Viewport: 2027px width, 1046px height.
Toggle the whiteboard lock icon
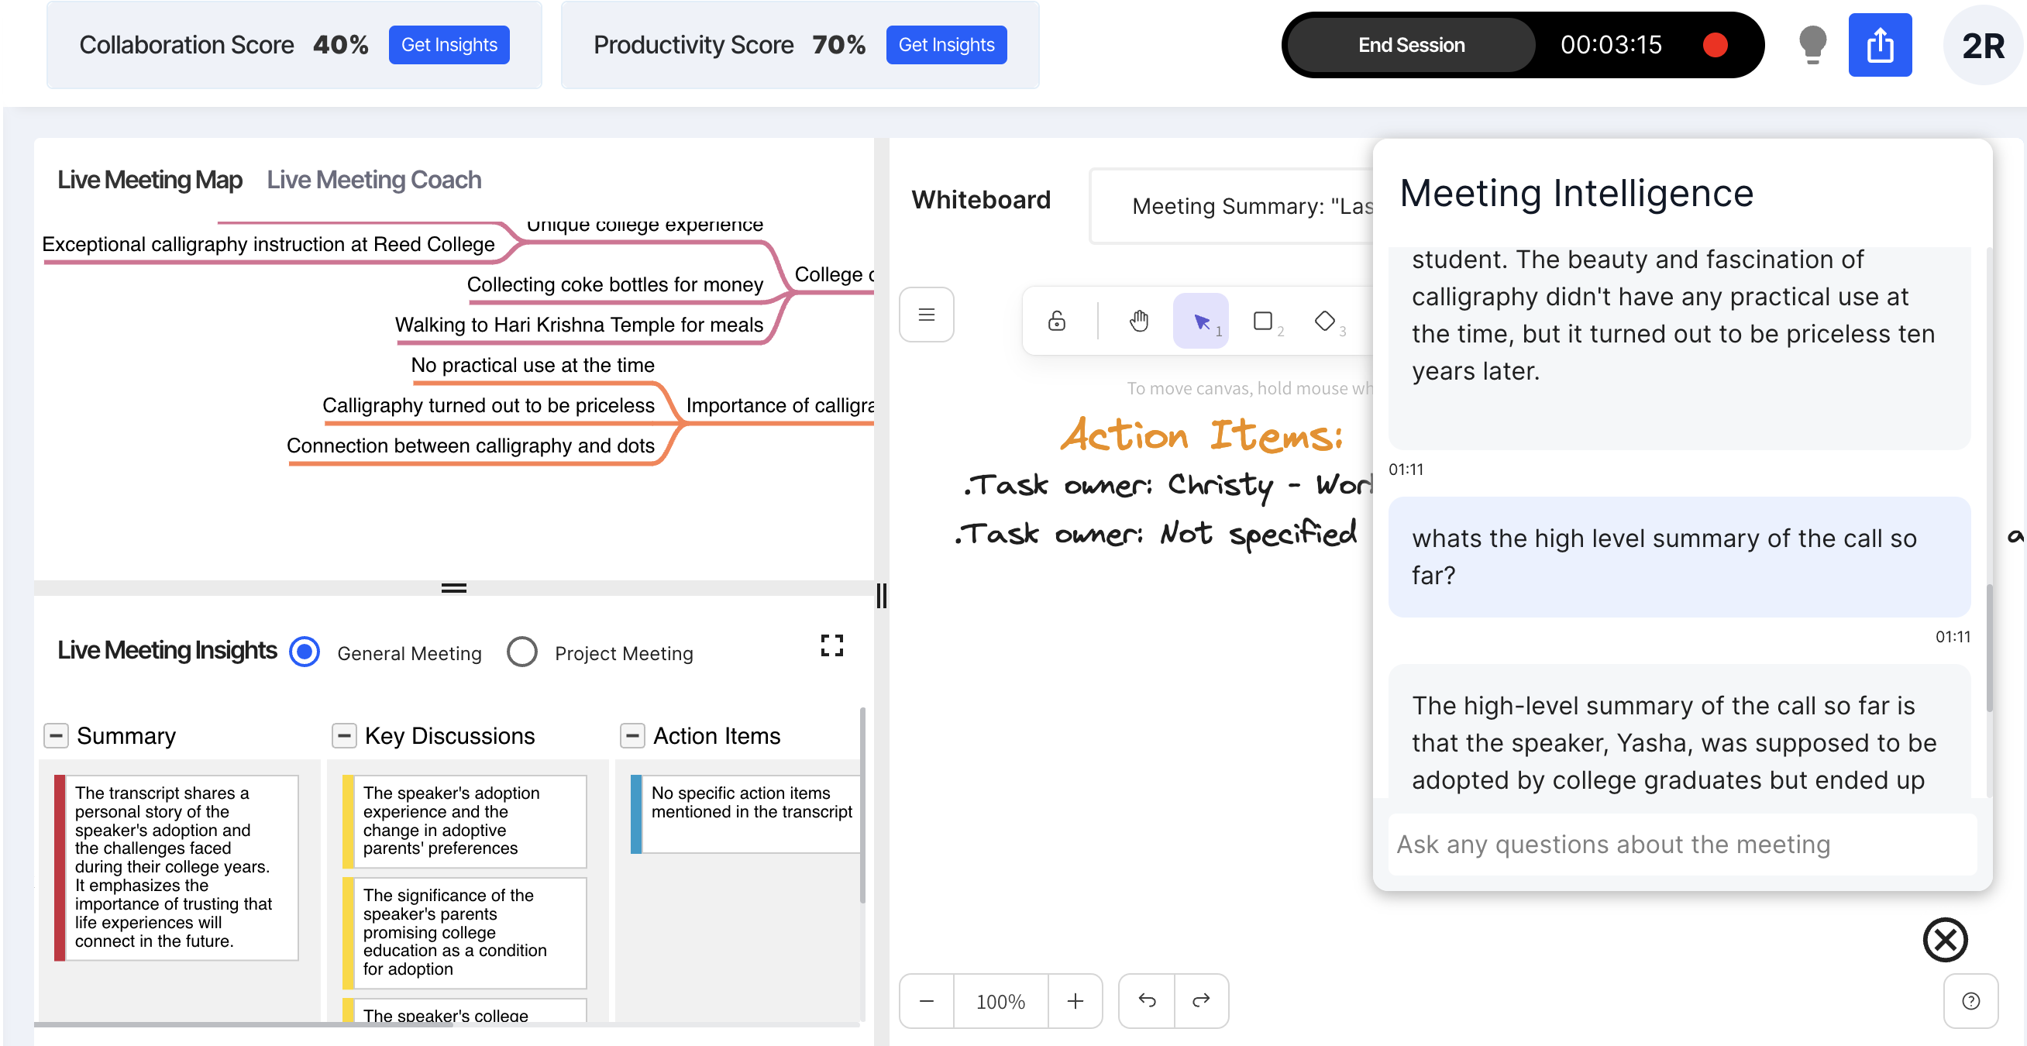1056,320
